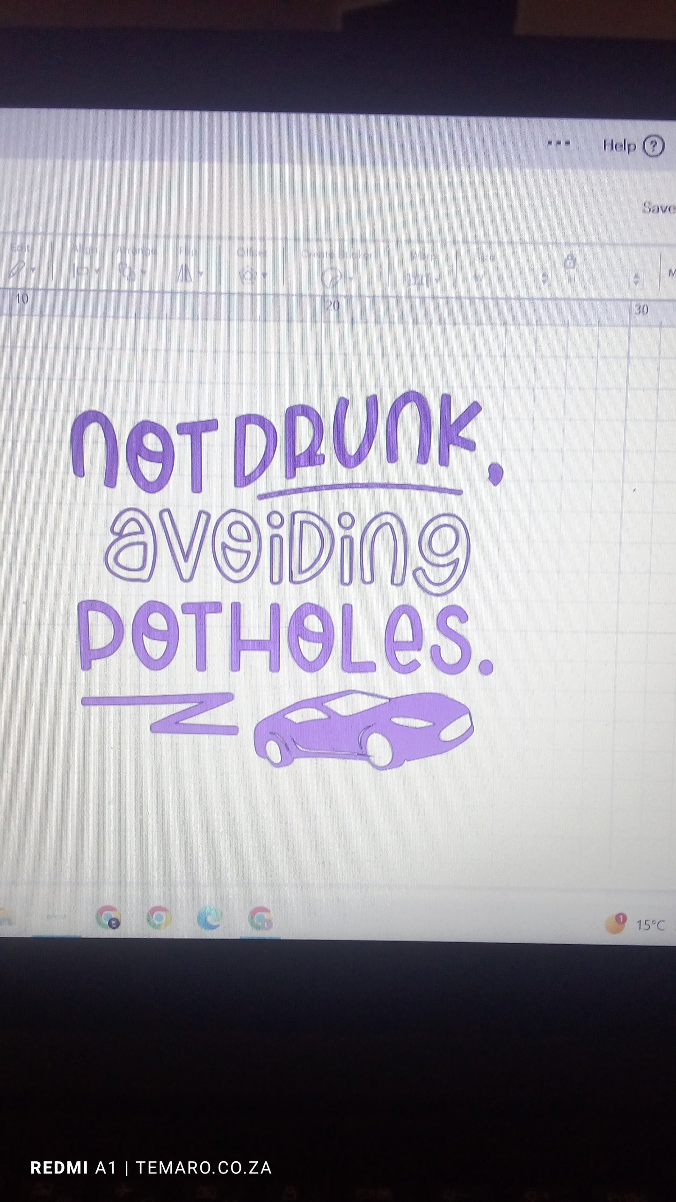This screenshot has height=1202, width=676.
Task: Select the purple car graphic
Action: [x=364, y=730]
